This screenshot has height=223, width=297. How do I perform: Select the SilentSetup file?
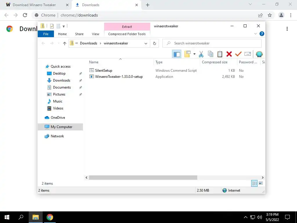[104, 70]
